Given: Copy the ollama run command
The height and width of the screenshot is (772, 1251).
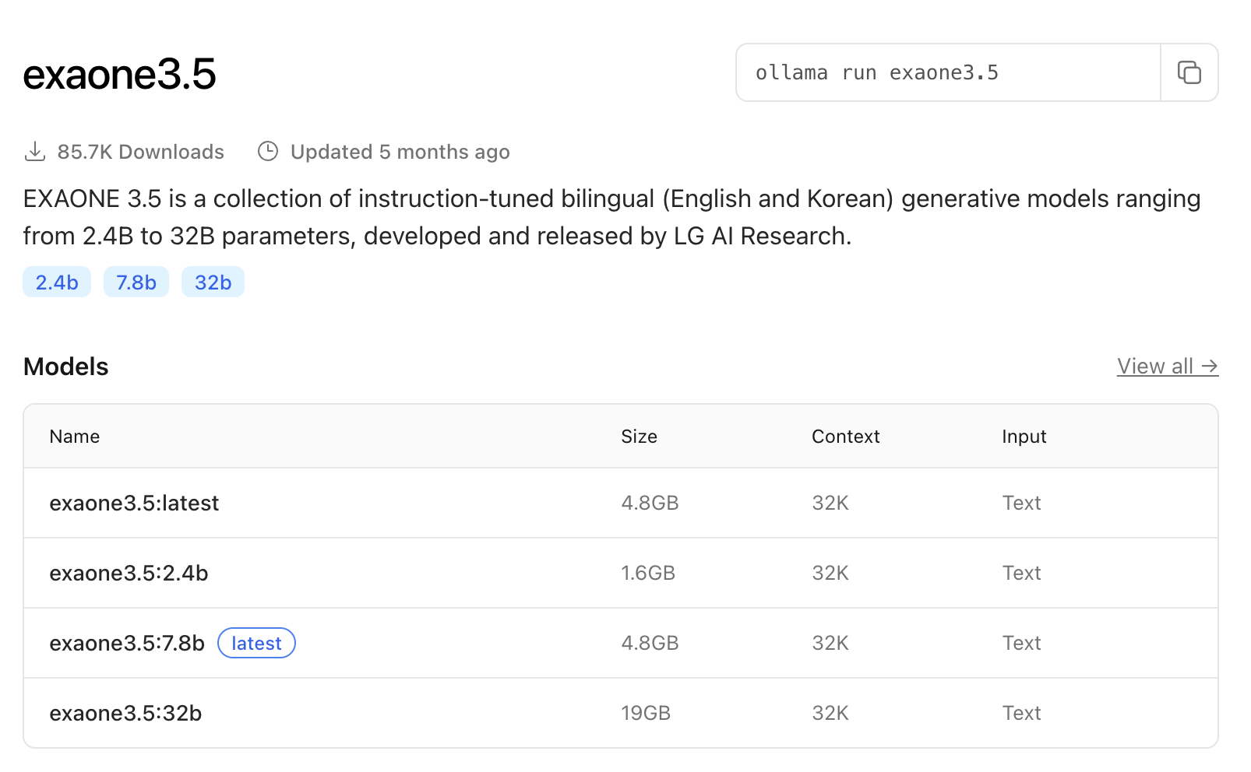Looking at the screenshot, I should (1189, 72).
